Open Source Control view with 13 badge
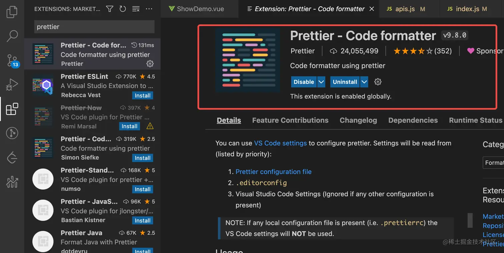Viewport: 504px width, 253px height. click(x=13, y=61)
